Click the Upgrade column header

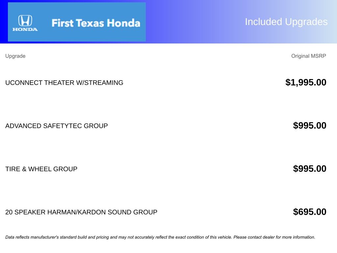(x=15, y=56)
